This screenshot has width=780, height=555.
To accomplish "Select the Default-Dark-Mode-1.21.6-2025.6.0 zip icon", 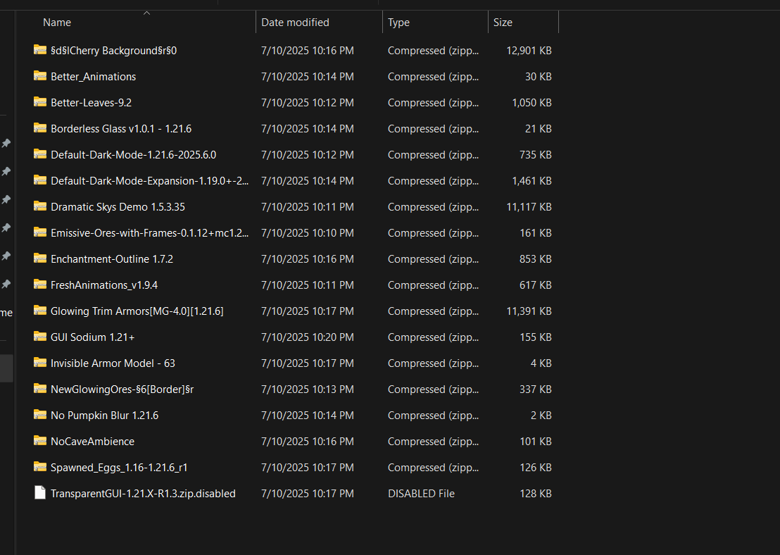I will [x=40, y=154].
